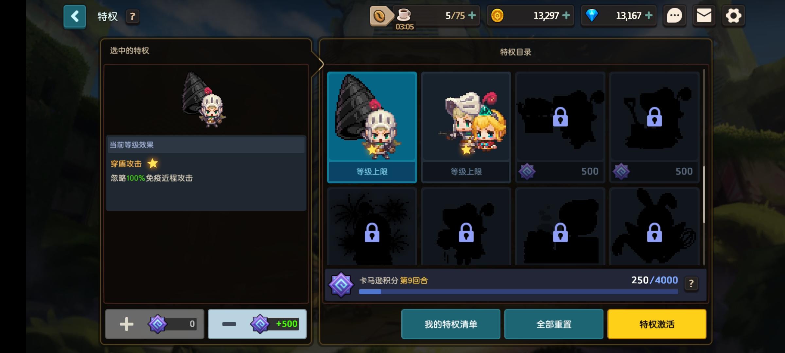The width and height of the screenshot is (785, 353).
Task: Open the chat bubble icon
Action: (674, 16)
